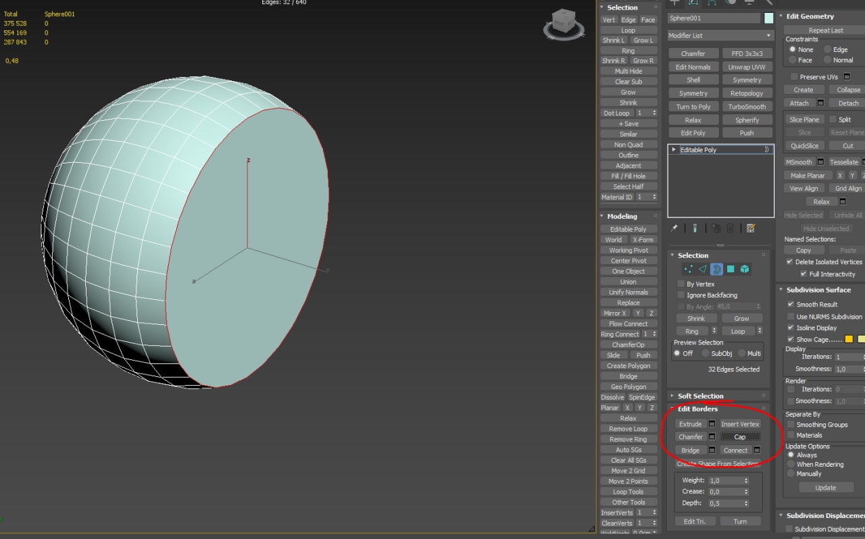Click Material ID spinner arrows
The image size is (865, 539).
coord(653,197)
